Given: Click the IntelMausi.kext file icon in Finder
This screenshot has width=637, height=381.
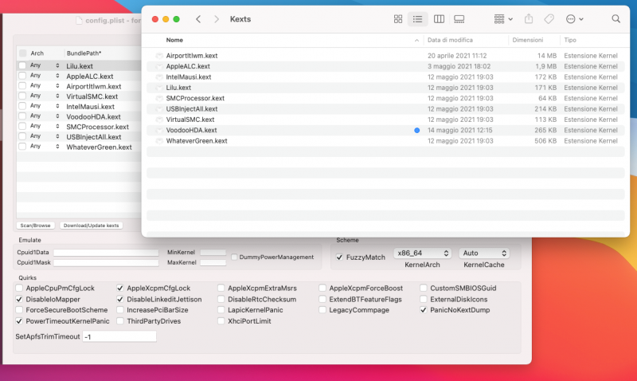Looking at the screenshot, I should coord(159,77).
